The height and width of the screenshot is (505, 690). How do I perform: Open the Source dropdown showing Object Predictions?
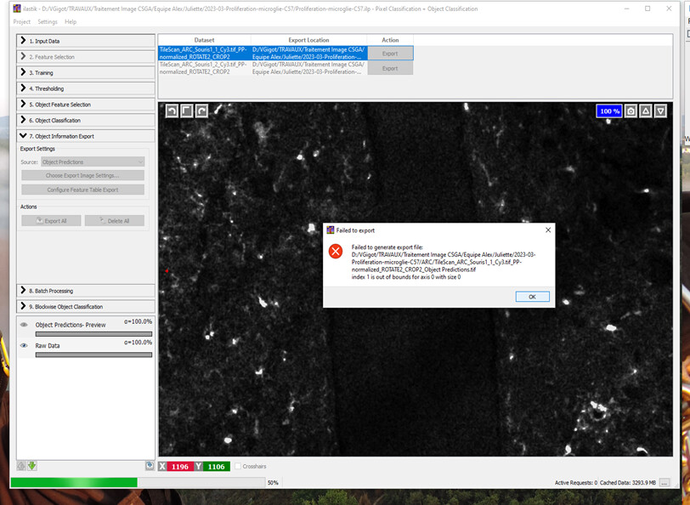pyautogui.click(x=93, y=162)
